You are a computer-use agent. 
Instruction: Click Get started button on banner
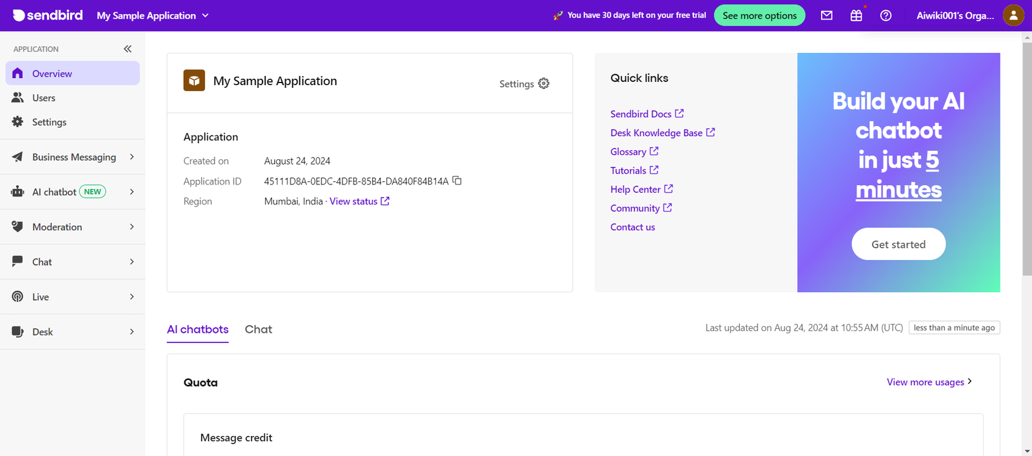[x=898, y=244]
